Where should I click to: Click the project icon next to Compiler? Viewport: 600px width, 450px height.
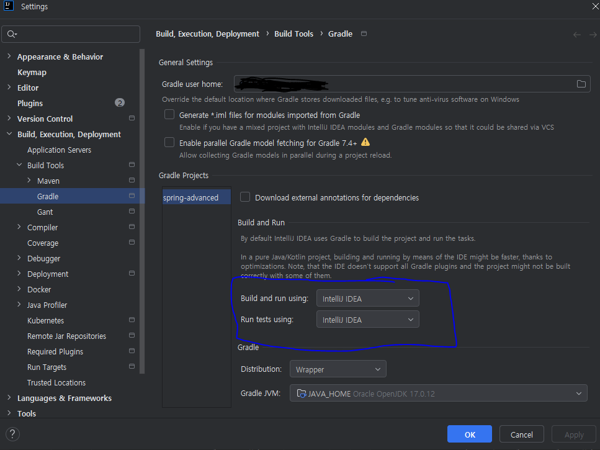pyautogui.click(x=132, y=227)
